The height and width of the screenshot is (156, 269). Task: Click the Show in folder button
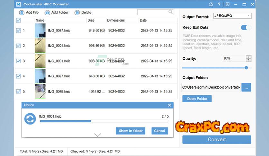tap(130, 131)
